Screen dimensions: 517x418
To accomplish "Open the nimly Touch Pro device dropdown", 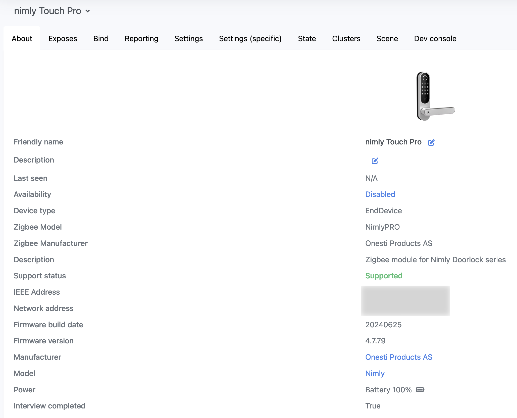I will pos(52,11).
